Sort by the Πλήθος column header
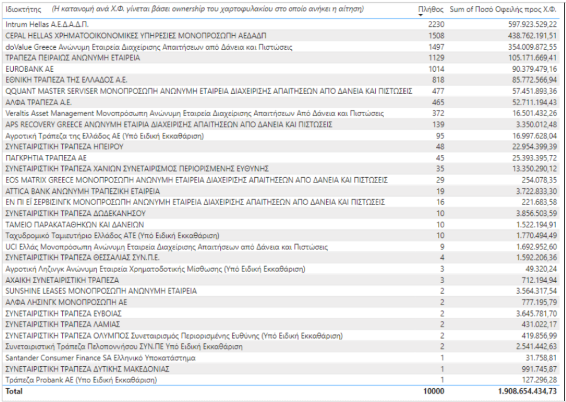 point(431,9)
